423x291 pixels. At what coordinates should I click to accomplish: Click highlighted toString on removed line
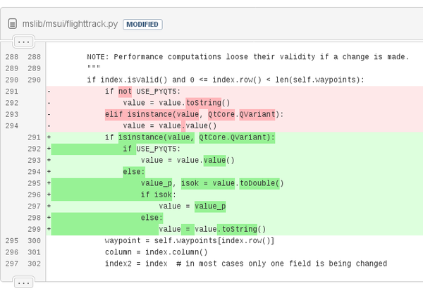204,103
